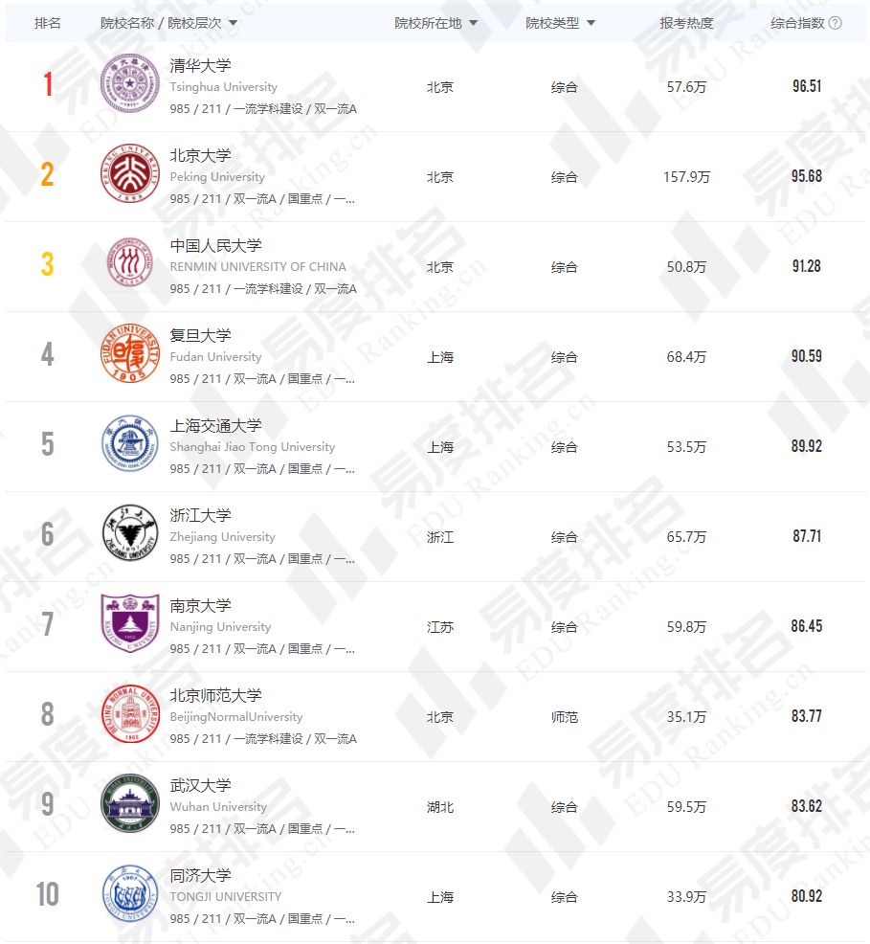The image size is (870, 944).
Task: Open the 院校所在地 location filter dropdown
Action: (x=475, y=22)
